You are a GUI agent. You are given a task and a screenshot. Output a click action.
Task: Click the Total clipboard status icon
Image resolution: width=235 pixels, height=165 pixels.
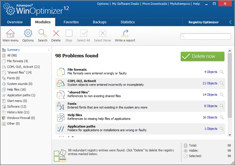tap(186, 145)
